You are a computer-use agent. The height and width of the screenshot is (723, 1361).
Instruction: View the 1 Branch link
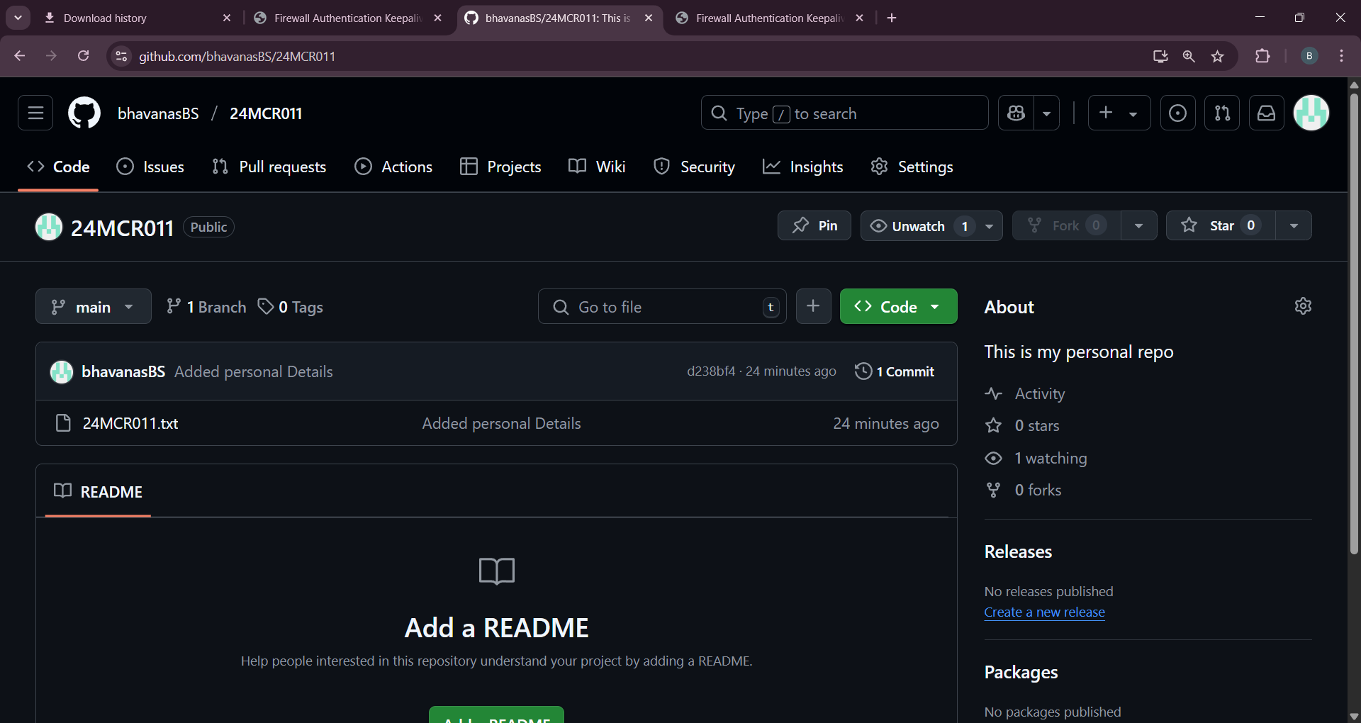pyautogui.click(x=206, y=306)
